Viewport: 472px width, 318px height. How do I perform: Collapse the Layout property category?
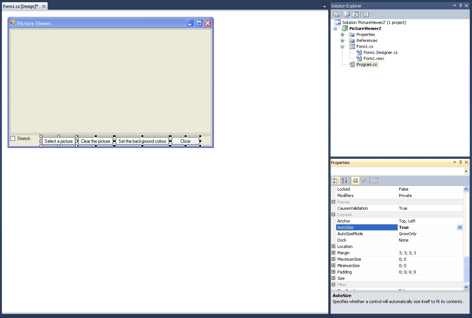[334, 215]
